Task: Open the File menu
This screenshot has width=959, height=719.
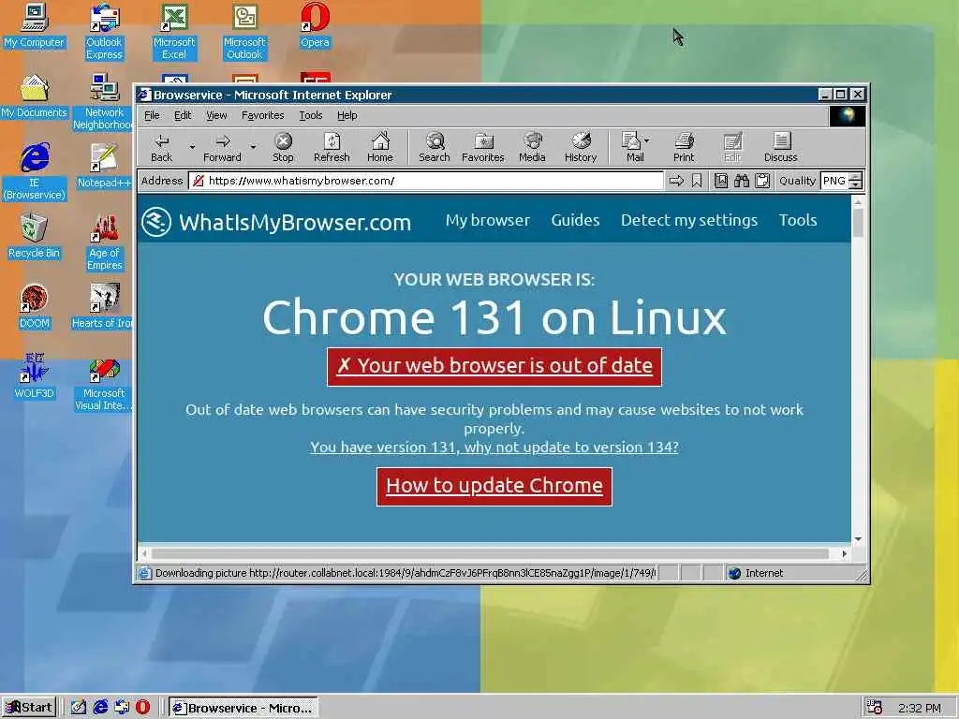Action: click(152, 115)
